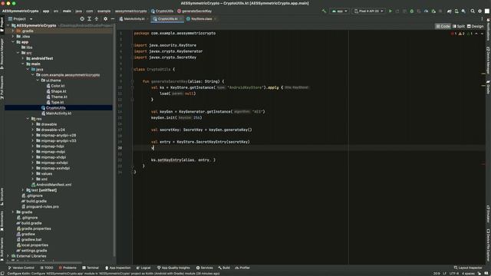Open IDE settings gear in main toolbar
This screenshot has width=491, height=276.
tap(479, 11)
